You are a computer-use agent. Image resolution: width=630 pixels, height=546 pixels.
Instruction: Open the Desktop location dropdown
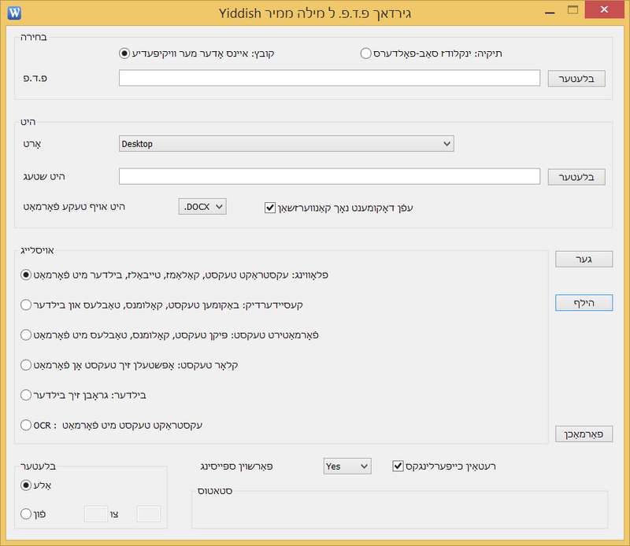[x=285, y=144]
